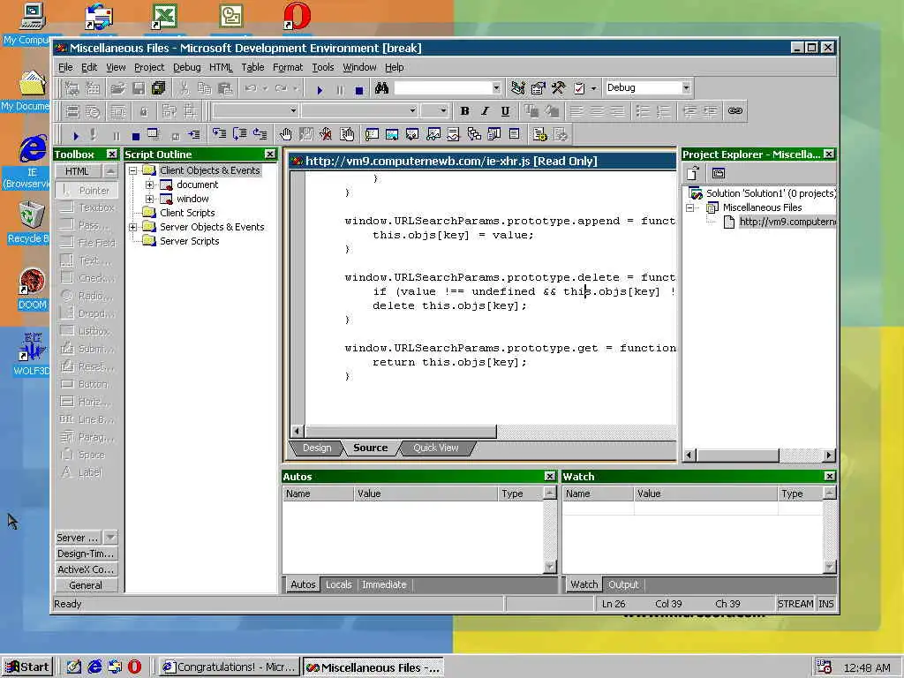Click the Insert Breakpoint hand icon

point(285,134)
